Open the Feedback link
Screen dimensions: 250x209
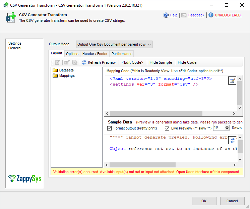pos(196,15)
